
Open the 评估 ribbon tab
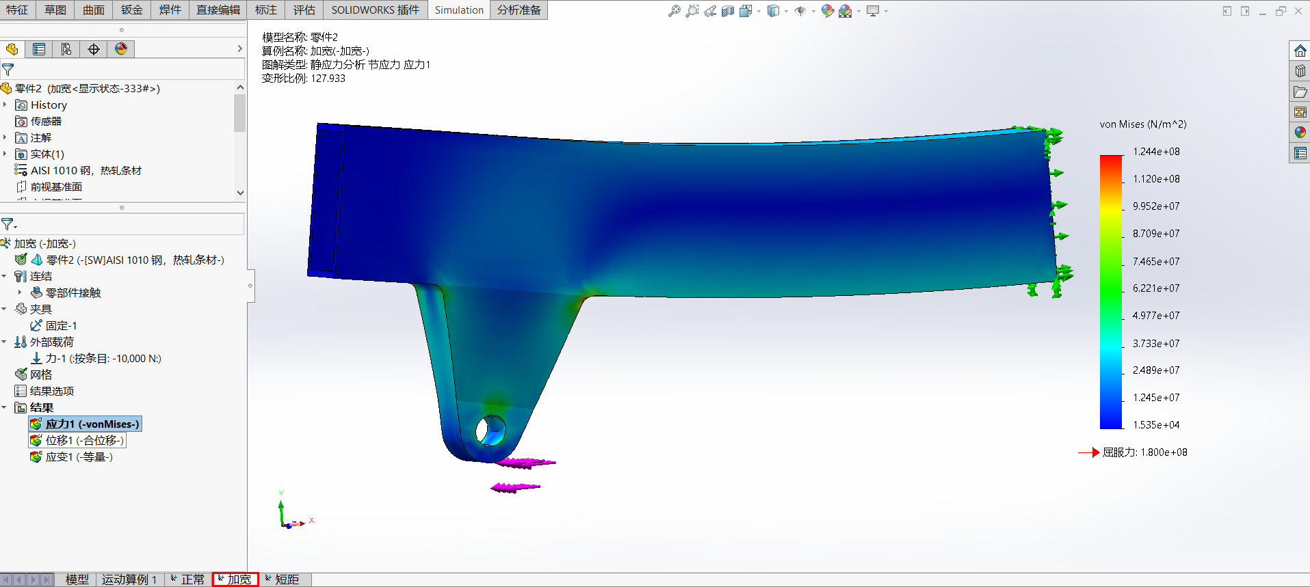coord(304,10)
